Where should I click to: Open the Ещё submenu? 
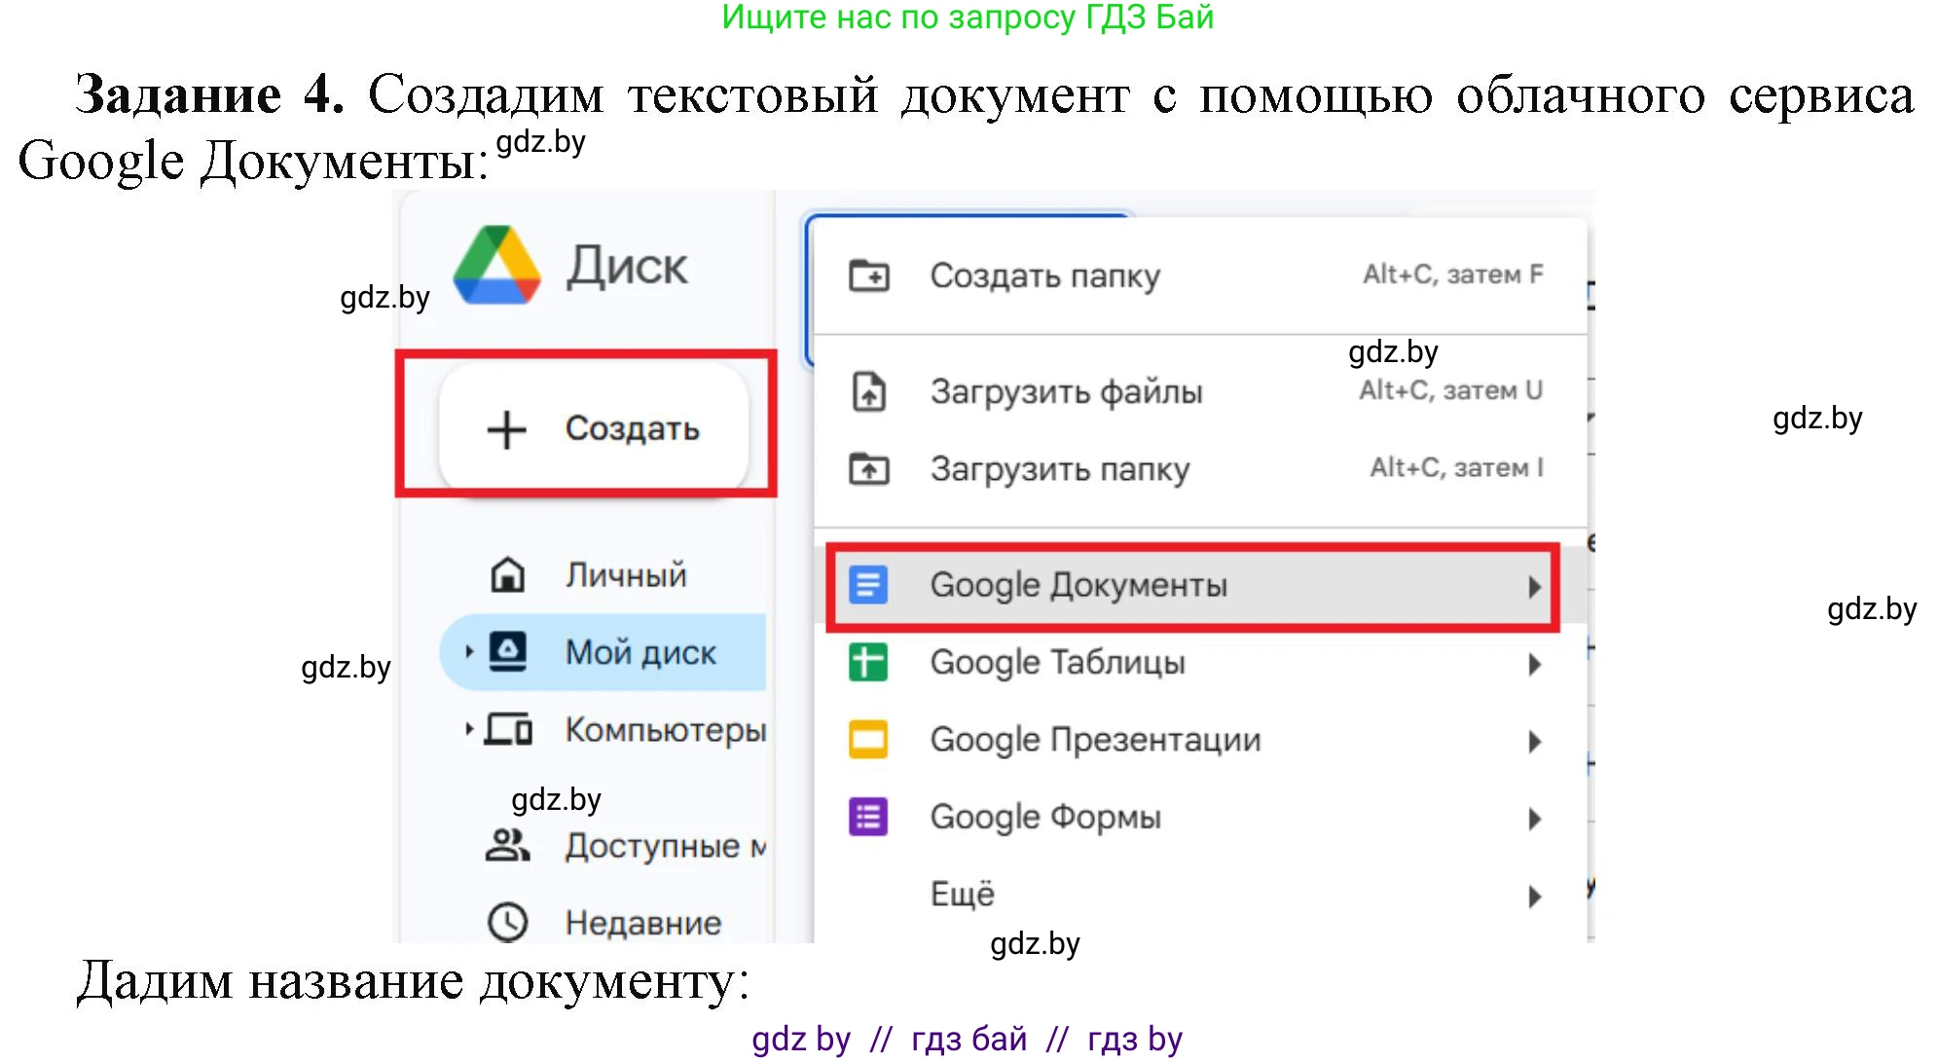pyautogui.click(x=961, y=893)
